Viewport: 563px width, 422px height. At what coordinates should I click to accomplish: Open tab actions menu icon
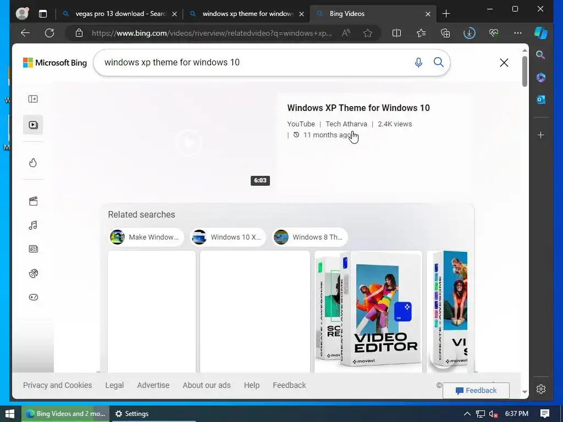tap(43, 14)
